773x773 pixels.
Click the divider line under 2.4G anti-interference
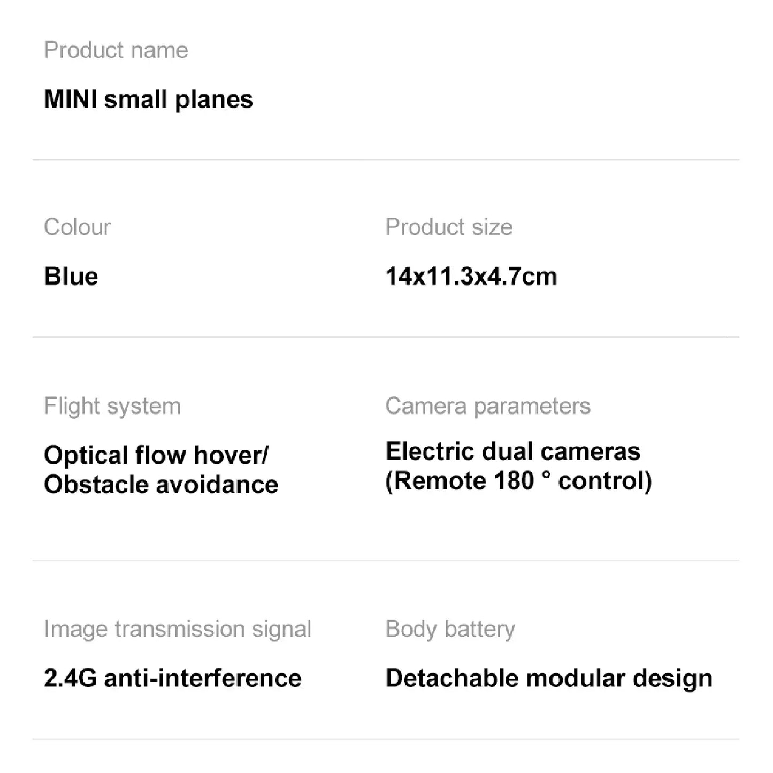pyautogui.click(x=385, y=739)
